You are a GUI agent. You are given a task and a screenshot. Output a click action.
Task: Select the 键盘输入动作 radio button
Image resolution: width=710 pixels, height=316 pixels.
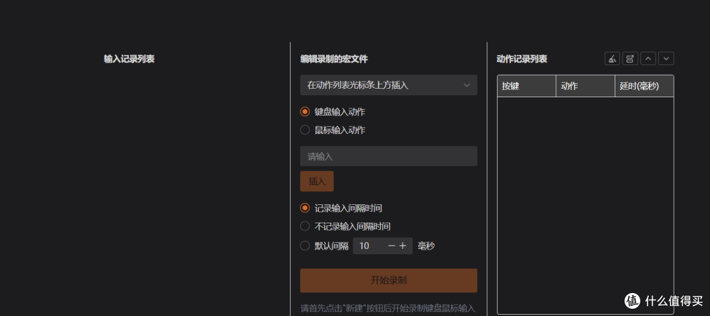pyautogui.click(x=305, y=112)
